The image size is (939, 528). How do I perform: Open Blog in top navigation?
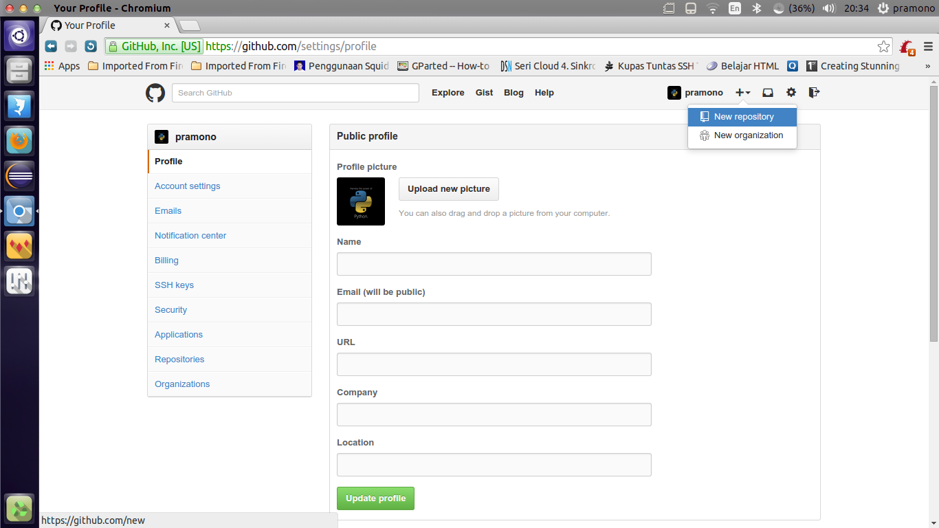[x=513, y=93]
